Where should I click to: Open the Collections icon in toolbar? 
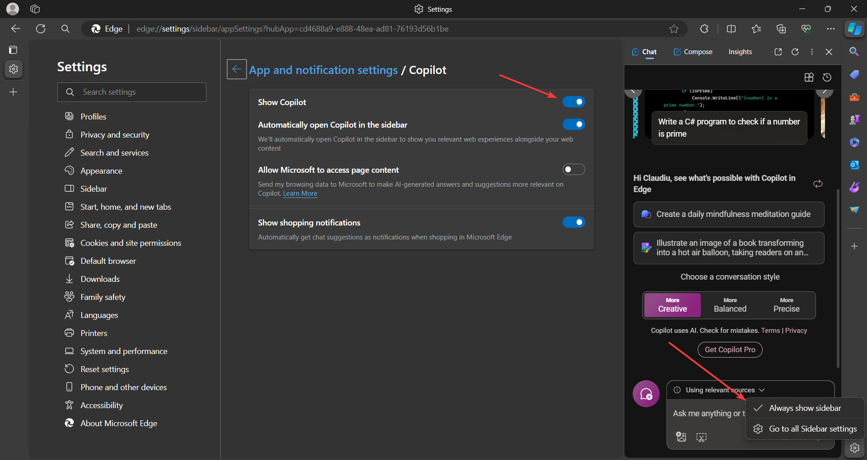(x=781, y=29)
